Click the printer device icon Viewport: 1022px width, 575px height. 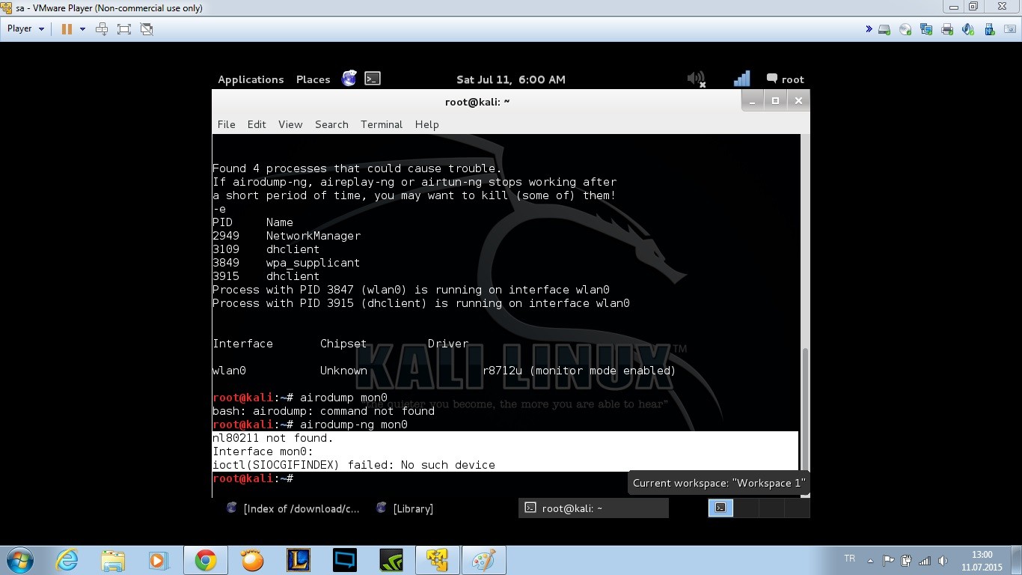(947, 29)
